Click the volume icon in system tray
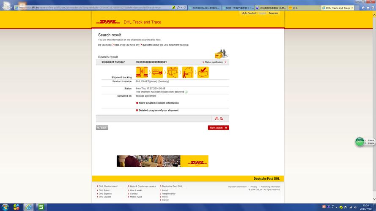The image size is (376, 211). tap(355, 207)
